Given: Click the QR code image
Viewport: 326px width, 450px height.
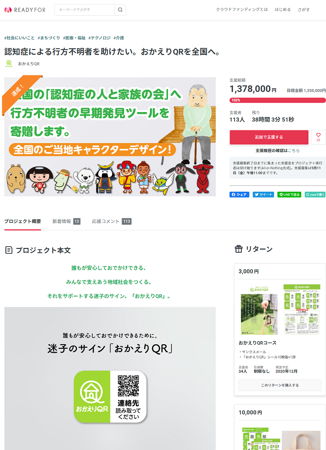Looking at the screenshot, I should pos(128,386).
